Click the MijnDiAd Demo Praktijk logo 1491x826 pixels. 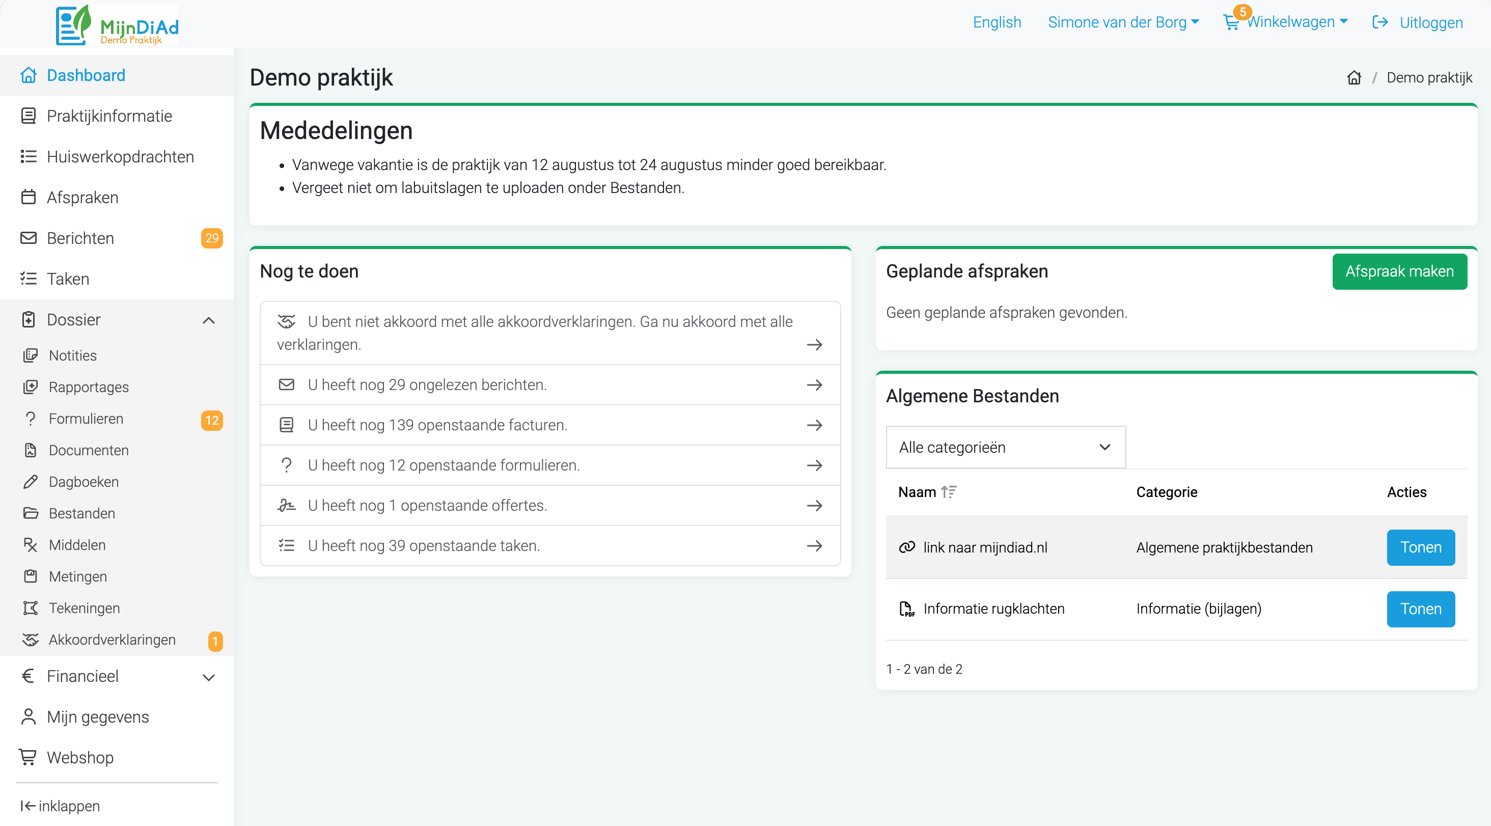pyautogui.click(x=118, y=24)
